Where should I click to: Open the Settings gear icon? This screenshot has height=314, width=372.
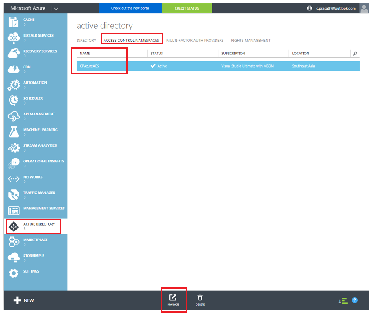tap(14, 273)
